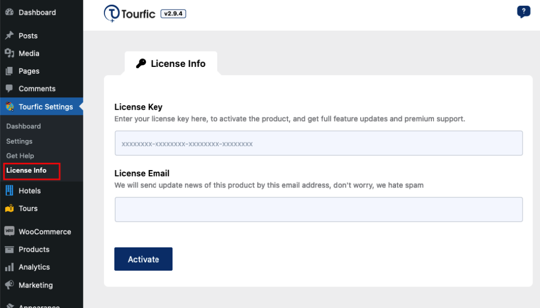
Task: Click the Marketing megaphone icon
Action: point(9,285)
